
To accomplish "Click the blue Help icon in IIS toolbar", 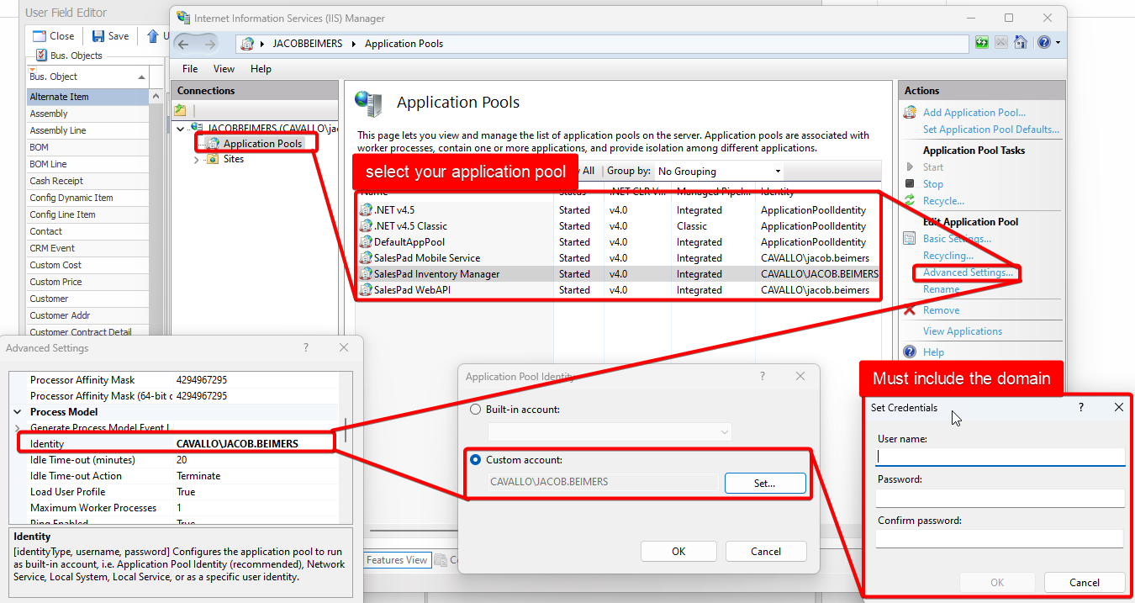I will [x=1043, y=42].
